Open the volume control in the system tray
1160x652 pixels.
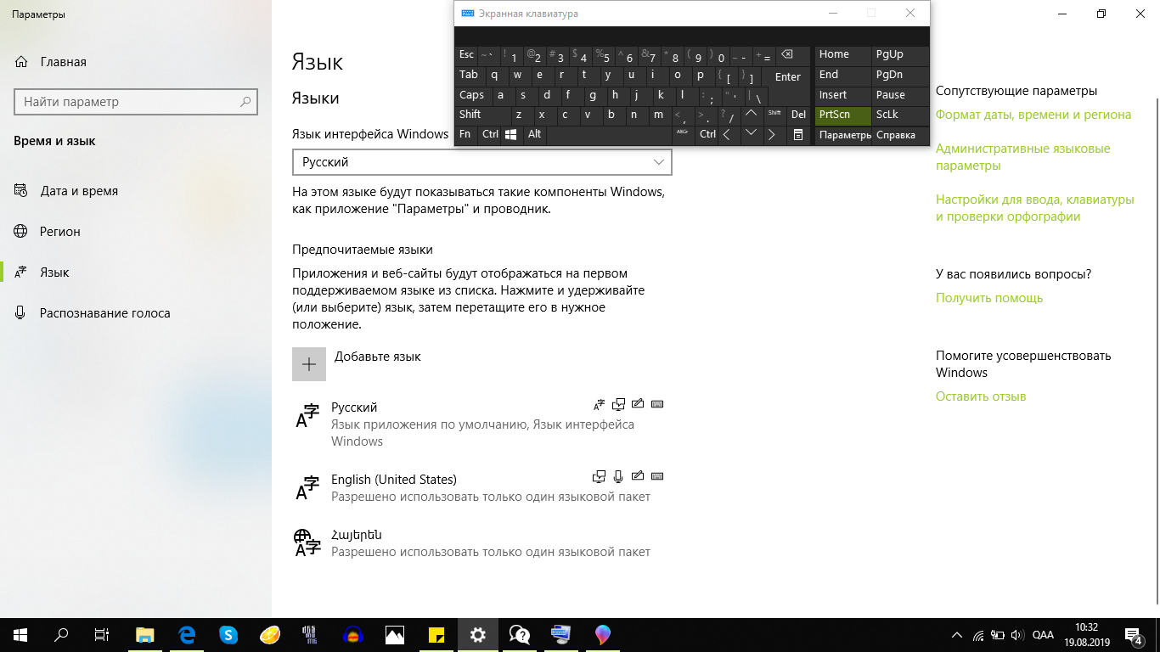point(1017,634)
